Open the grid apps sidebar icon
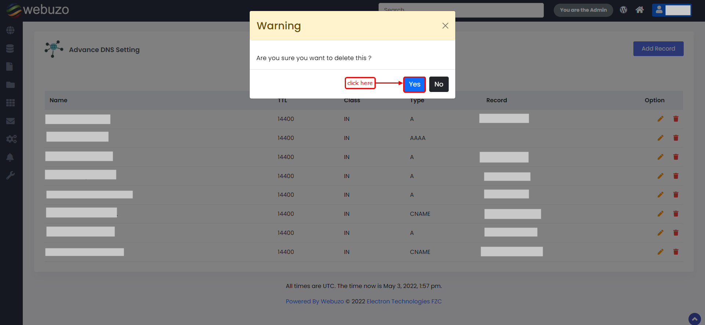 10,103
